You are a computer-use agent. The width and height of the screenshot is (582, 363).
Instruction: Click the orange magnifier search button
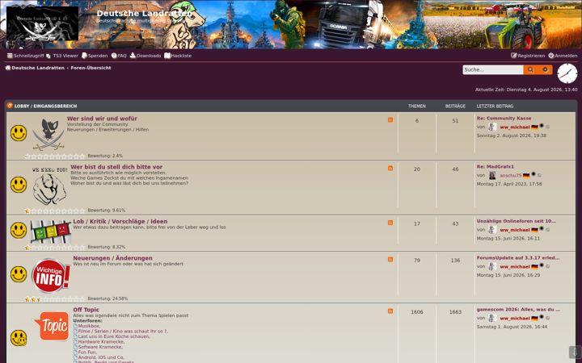(x=530, y=69)
